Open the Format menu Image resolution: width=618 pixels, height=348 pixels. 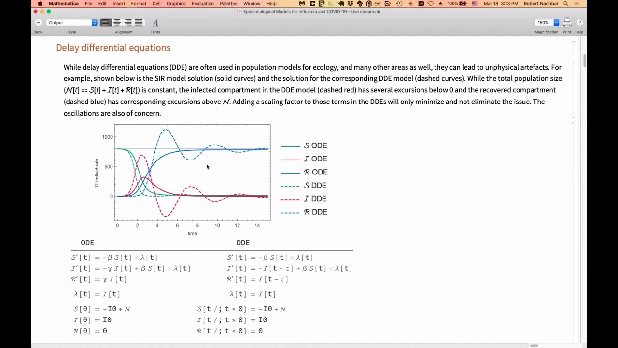tap(139, 4)
